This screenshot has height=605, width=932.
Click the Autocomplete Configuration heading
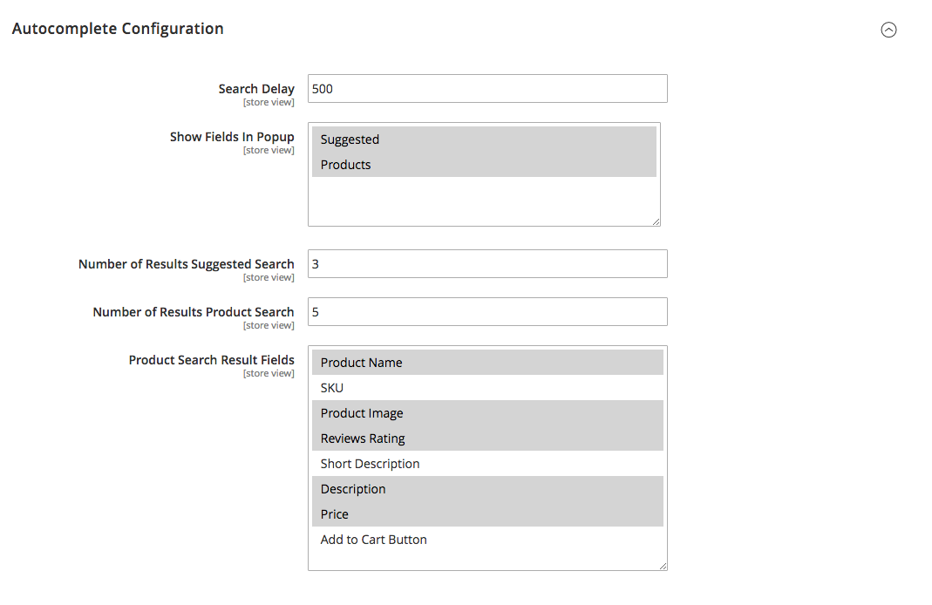(x=118, y=28)
